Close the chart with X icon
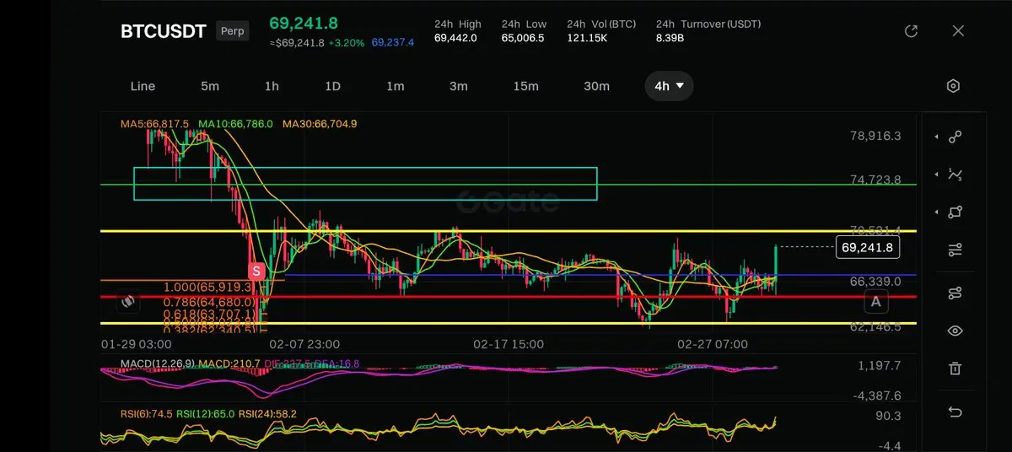1012x452 pixels. 958,31
